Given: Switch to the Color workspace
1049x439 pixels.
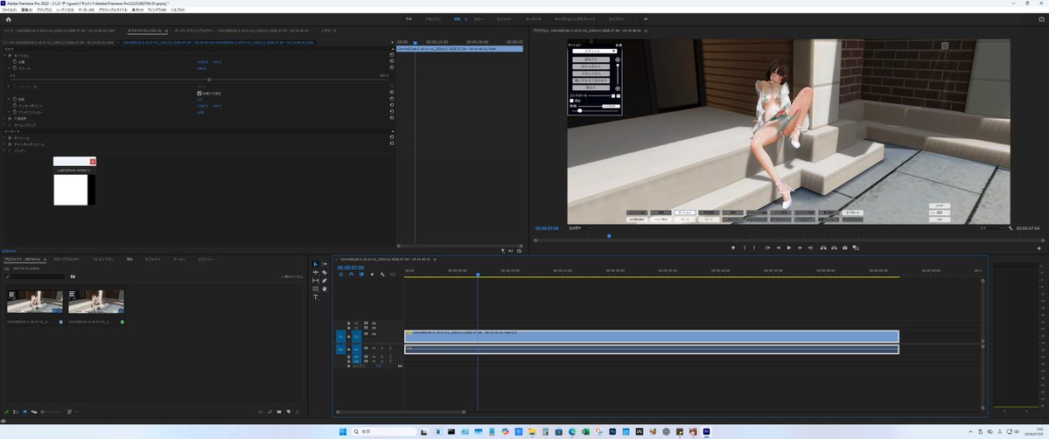Looking at the screenshot, I should 479,19.
